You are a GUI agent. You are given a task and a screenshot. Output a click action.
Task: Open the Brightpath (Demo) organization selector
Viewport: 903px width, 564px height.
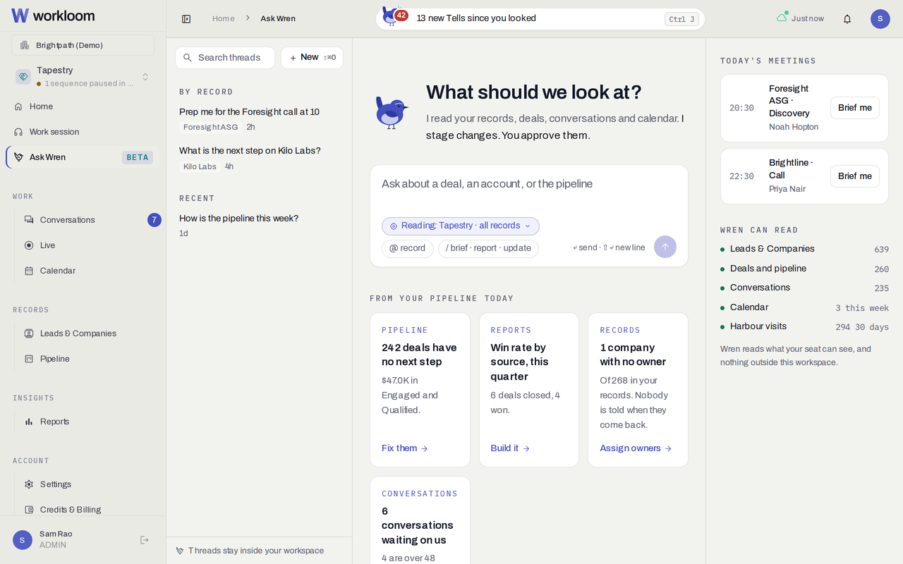coord(83,45)
